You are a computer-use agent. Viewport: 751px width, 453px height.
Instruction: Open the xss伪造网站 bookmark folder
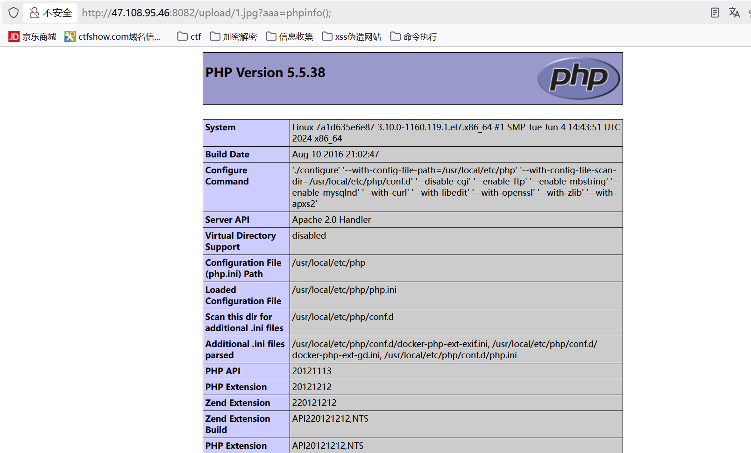(352, 36)
